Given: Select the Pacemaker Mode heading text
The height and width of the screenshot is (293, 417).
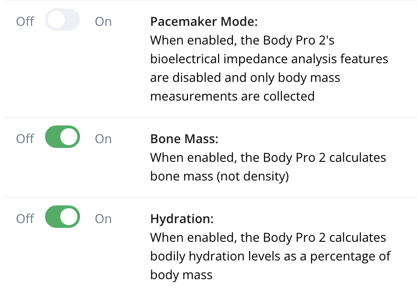Looking at the screenshot, I should click(x=205, y=22).
